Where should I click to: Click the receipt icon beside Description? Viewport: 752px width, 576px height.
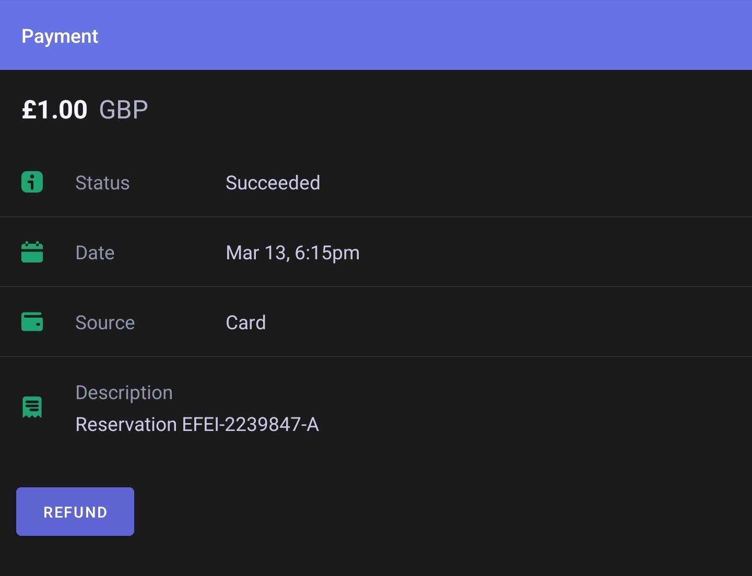tap(32, 407)
